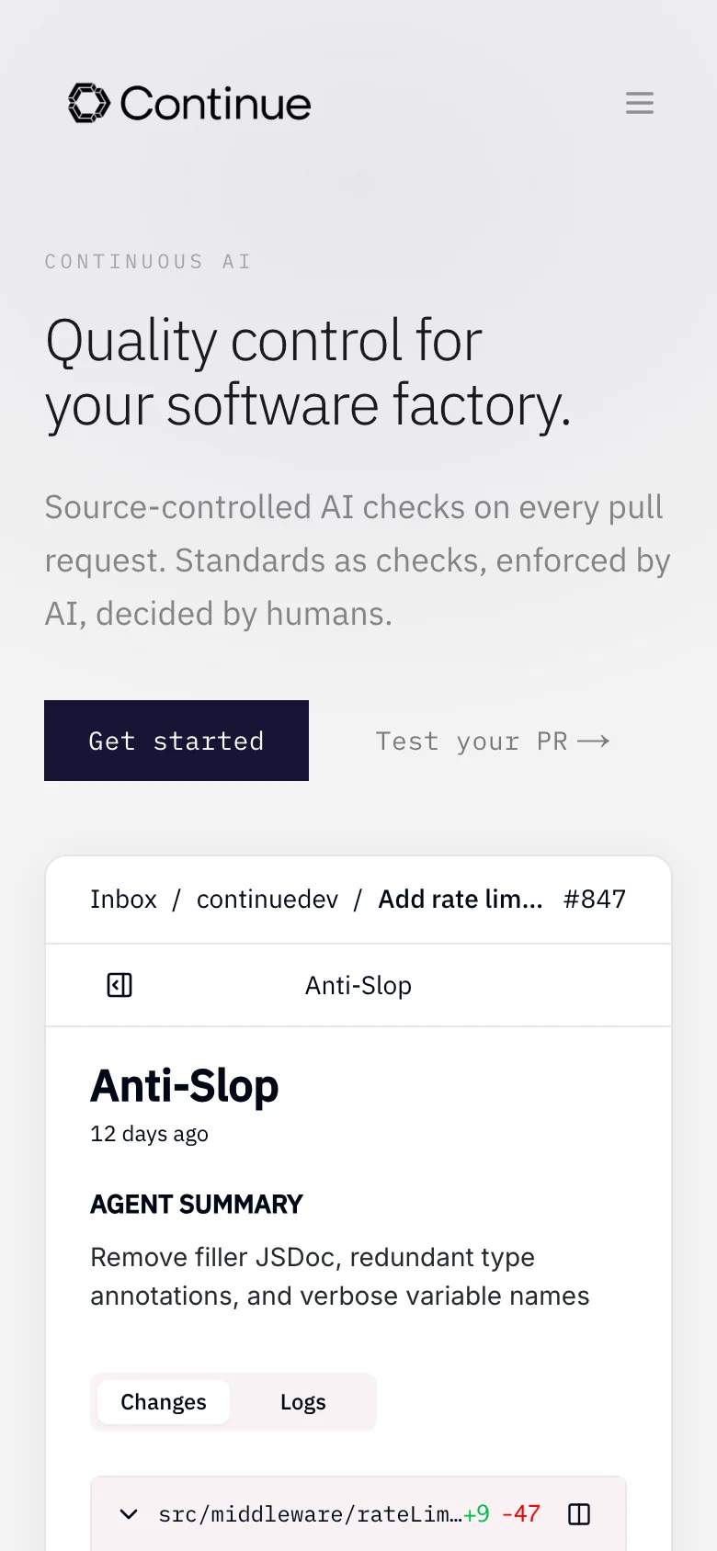
Task: Click the -47 deletions count
Action: tap(521, 1514)
